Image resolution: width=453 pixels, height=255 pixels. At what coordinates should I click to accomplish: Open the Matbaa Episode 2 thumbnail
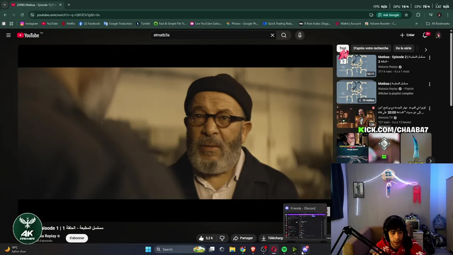[356, 66]
